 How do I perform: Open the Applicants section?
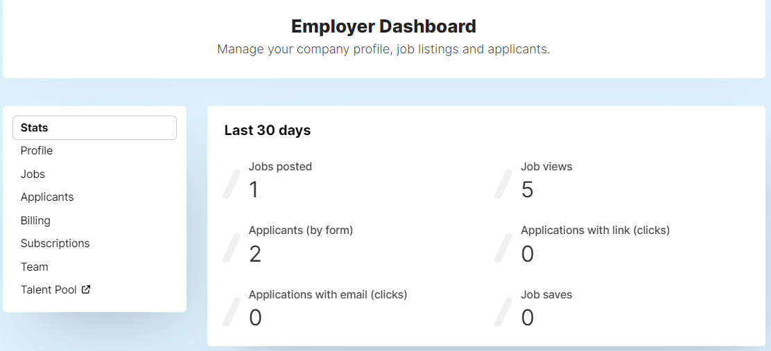coord(47,197)
